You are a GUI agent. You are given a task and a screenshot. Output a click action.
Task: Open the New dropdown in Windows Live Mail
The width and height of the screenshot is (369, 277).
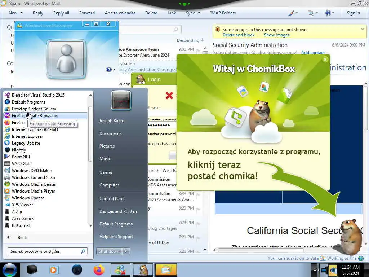15,13
